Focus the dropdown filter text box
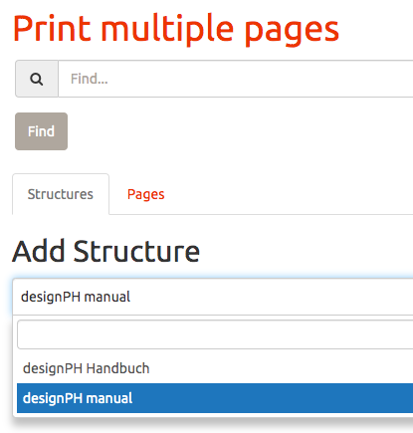This screenshot has height=433, width=413. (215, 334)
